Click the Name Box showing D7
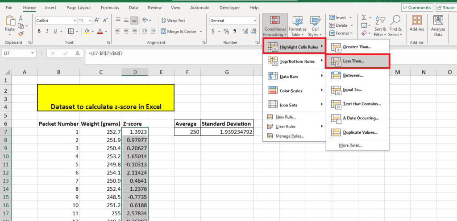 19,53
